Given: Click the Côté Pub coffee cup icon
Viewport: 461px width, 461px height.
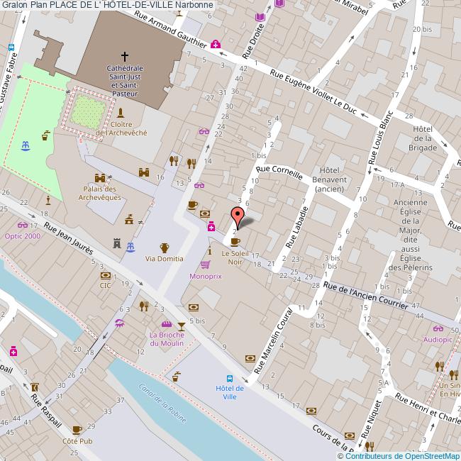Looking at the screenshot, I should tap(77, 430).
